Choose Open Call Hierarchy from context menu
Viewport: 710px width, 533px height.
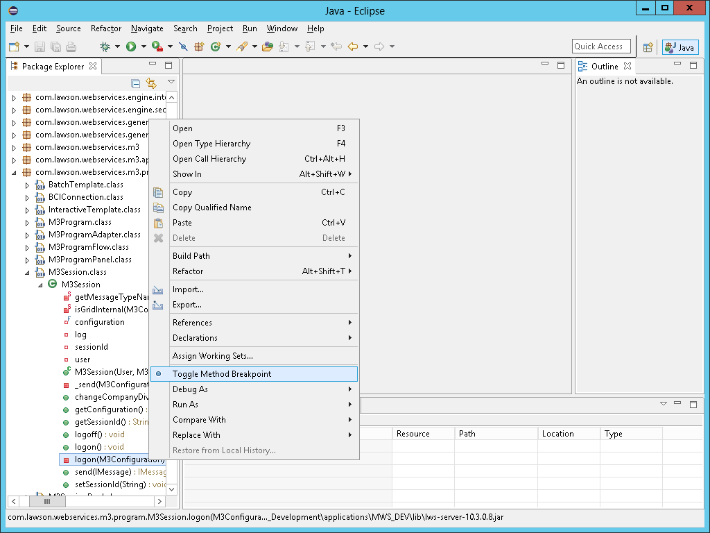[209, 159]
